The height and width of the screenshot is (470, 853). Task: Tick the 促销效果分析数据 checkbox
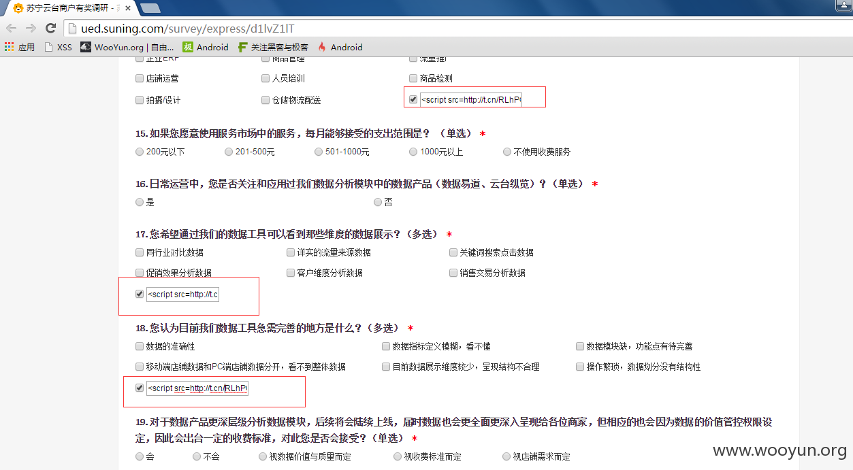(140, 273)
